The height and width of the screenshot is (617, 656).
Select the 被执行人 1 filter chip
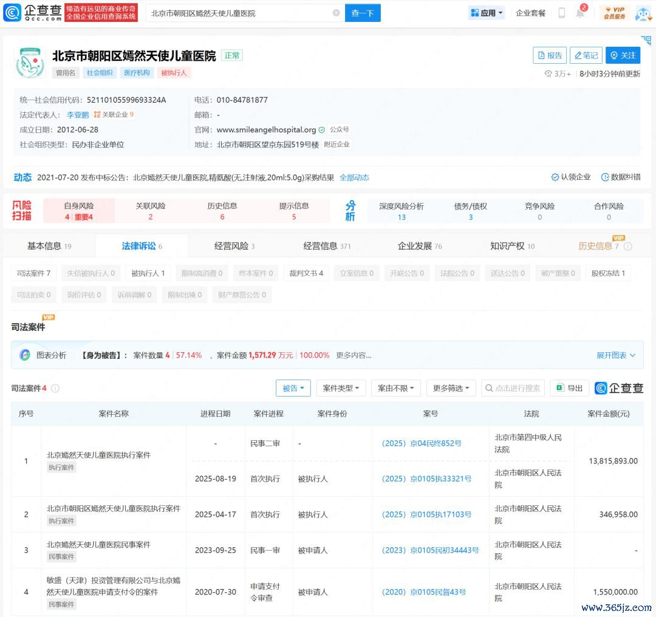pos(148,273)
